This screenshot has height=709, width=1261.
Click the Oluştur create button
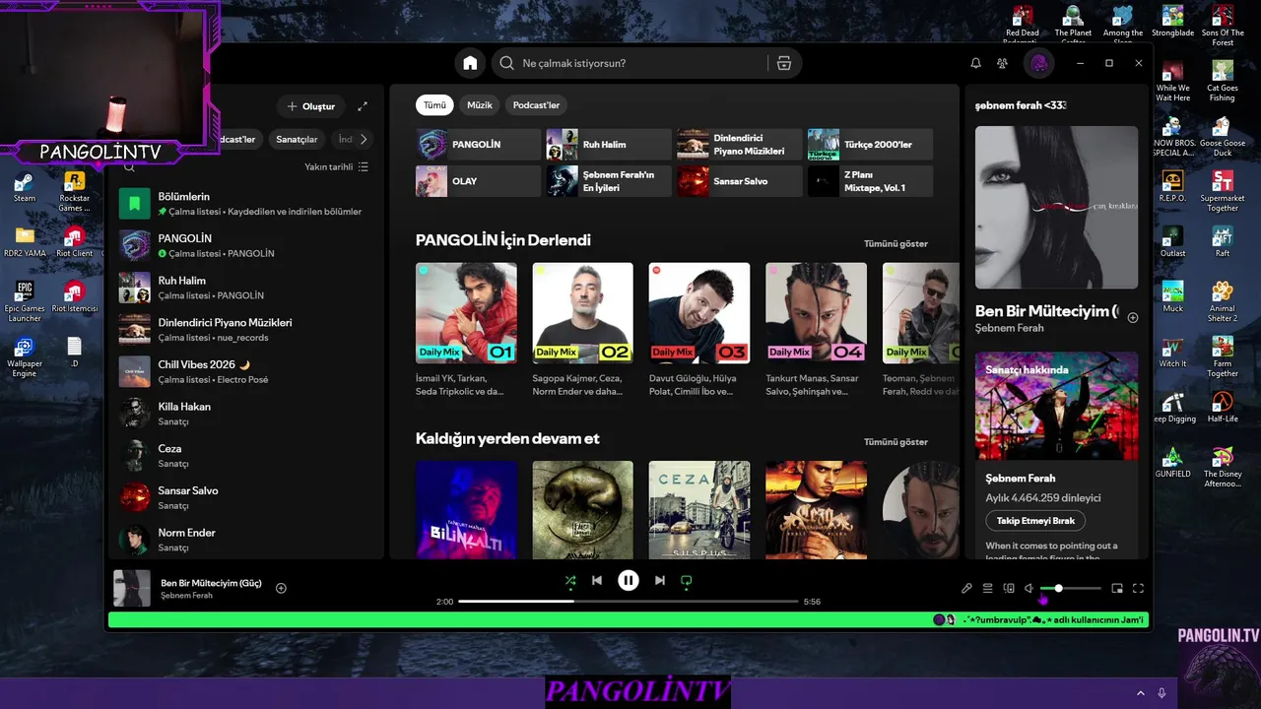[x=311, y=106]
